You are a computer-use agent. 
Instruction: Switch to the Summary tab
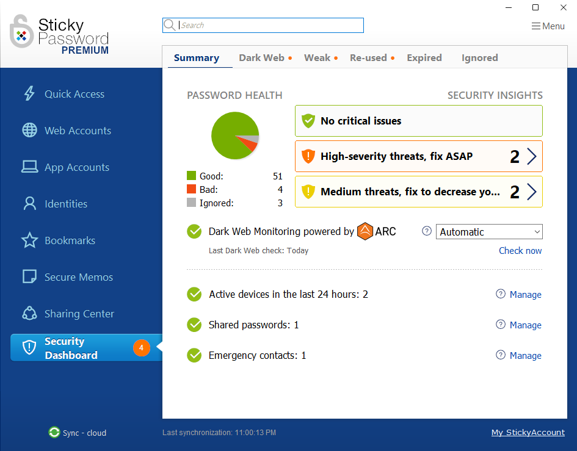pos(197,58)
